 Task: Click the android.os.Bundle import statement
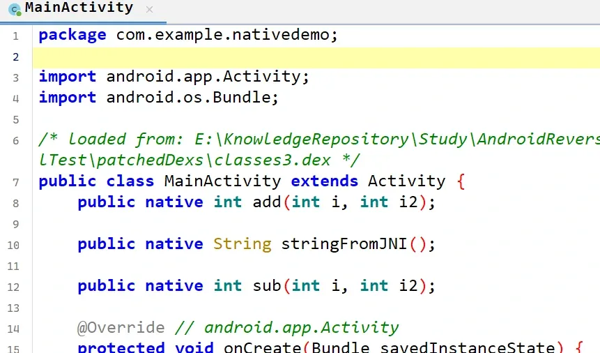click(159, 98)
